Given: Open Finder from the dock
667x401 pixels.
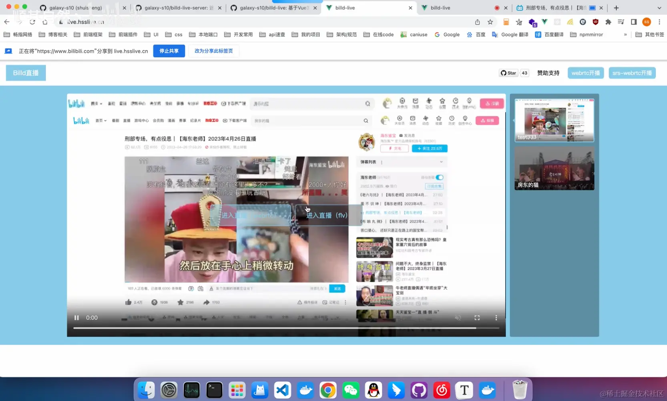Looking at the screenshot, I should click(x=146, y=390).
